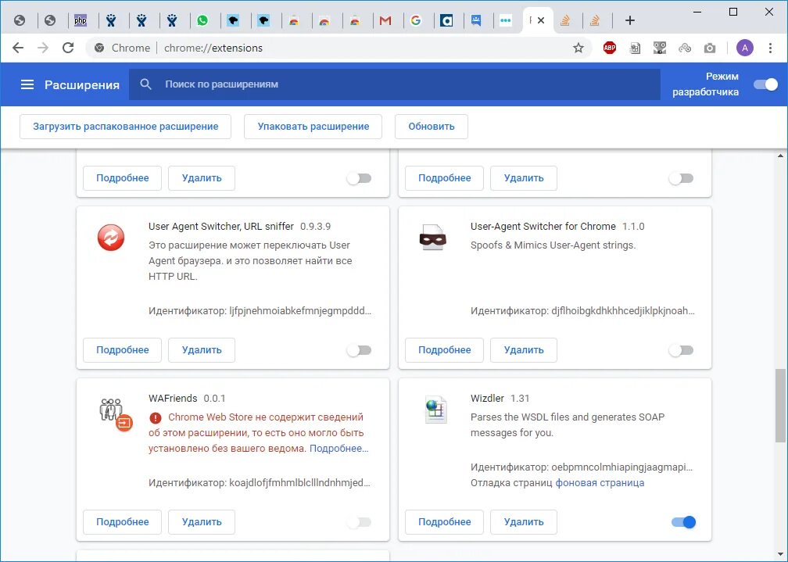Click the cloud-shaped extension icon in toolbar
The image size is (788, 562).
click(x=685, y=48)
